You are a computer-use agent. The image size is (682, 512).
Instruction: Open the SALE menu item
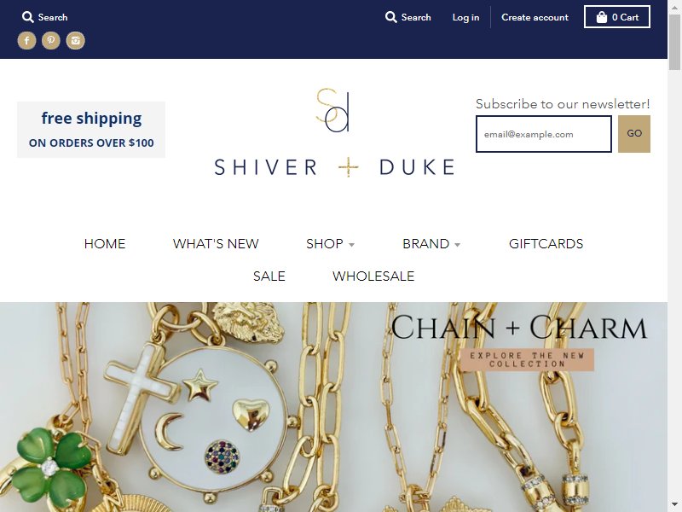tap(269, 276)
